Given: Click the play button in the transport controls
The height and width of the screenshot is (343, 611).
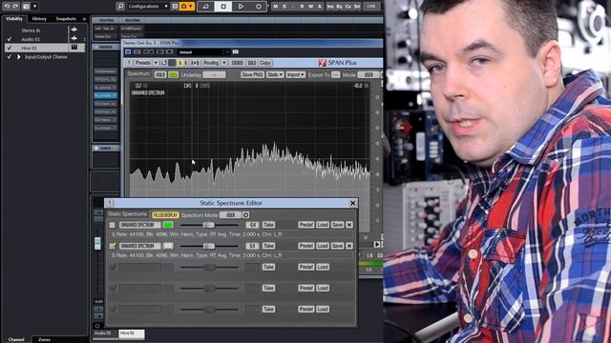Looking at the screenshot, I should point(241,7).
